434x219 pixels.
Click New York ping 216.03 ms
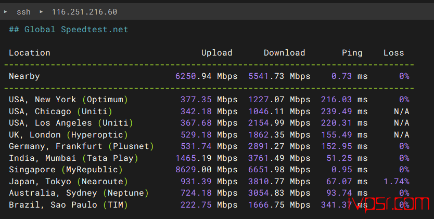(x=344, y=100)
